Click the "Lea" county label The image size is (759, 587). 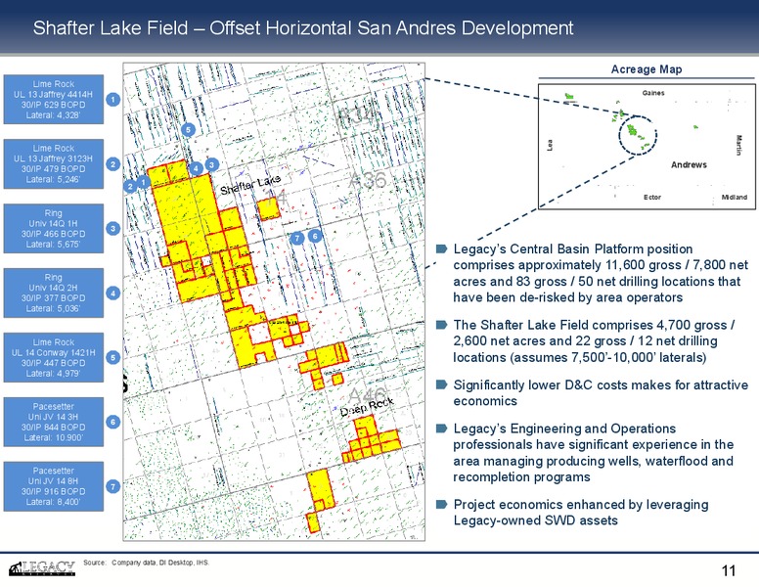(x=550, y=145)
